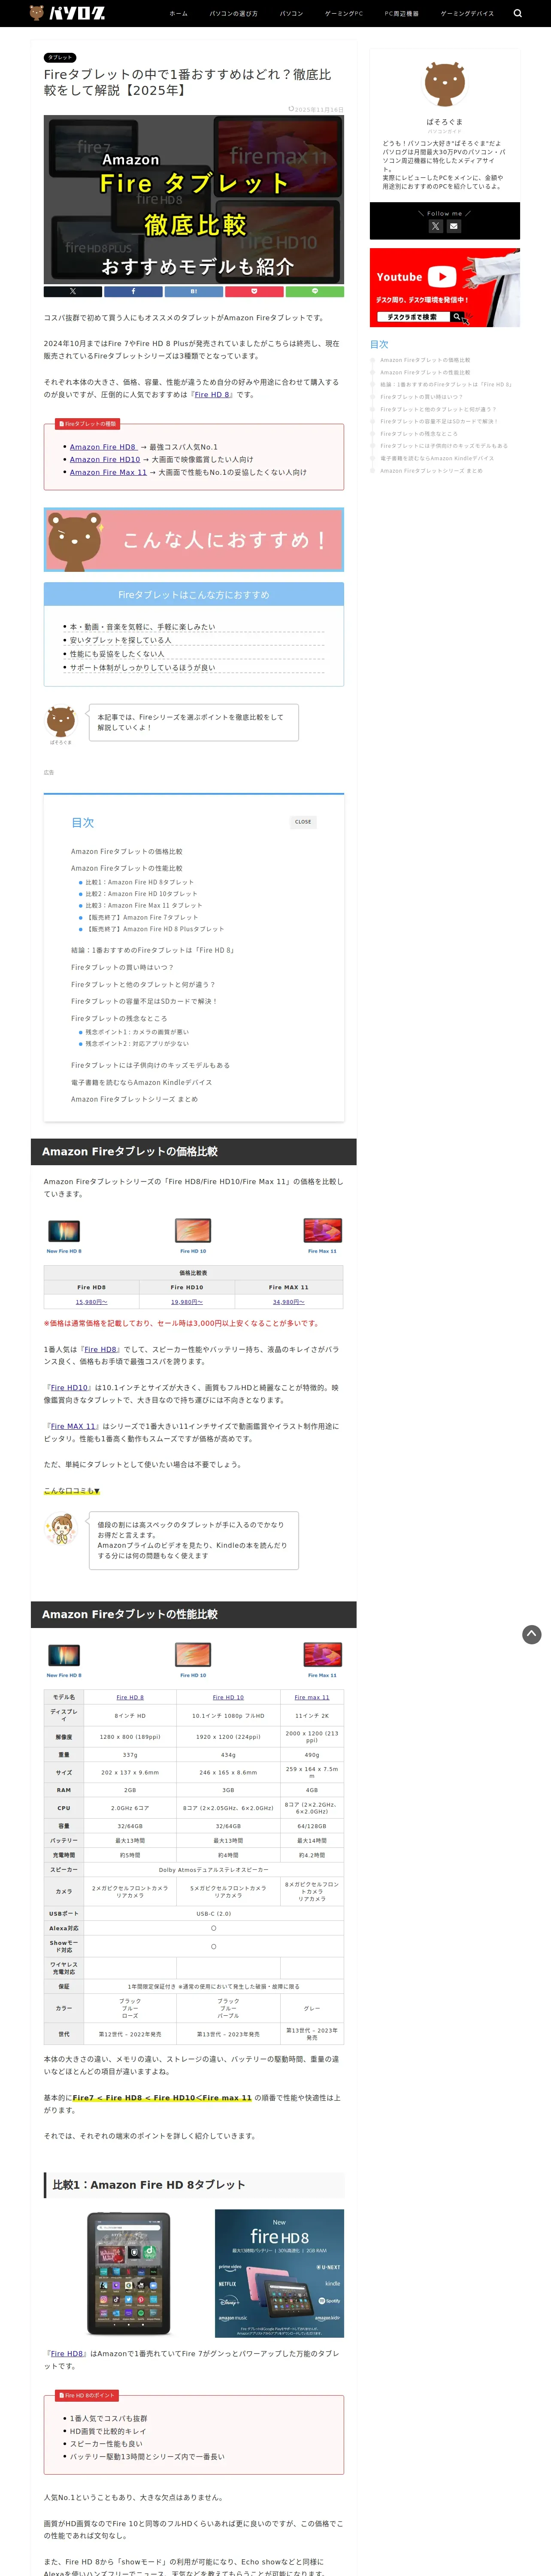Screen dimensions: 551x2576
Task: Open パソコンの選び方 header menu
Action: (233, 14)
